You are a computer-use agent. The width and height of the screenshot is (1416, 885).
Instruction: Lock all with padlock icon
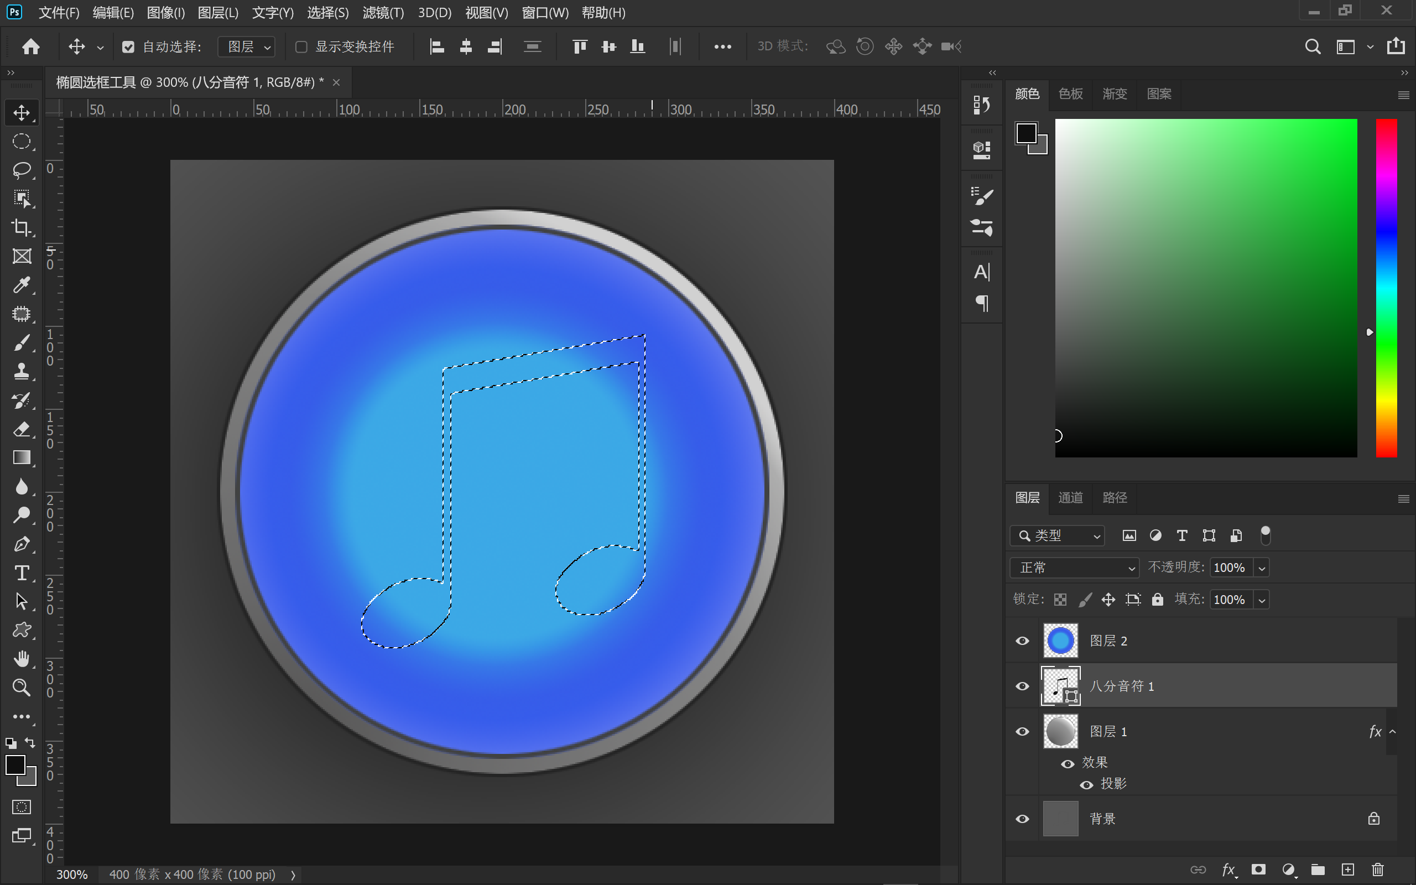(1157, 600)
